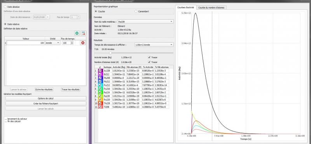This screenshot has height=144, width=311.
Task: Click the Pb208 activity value 0.00000e+0
Action: pos(119,78)
